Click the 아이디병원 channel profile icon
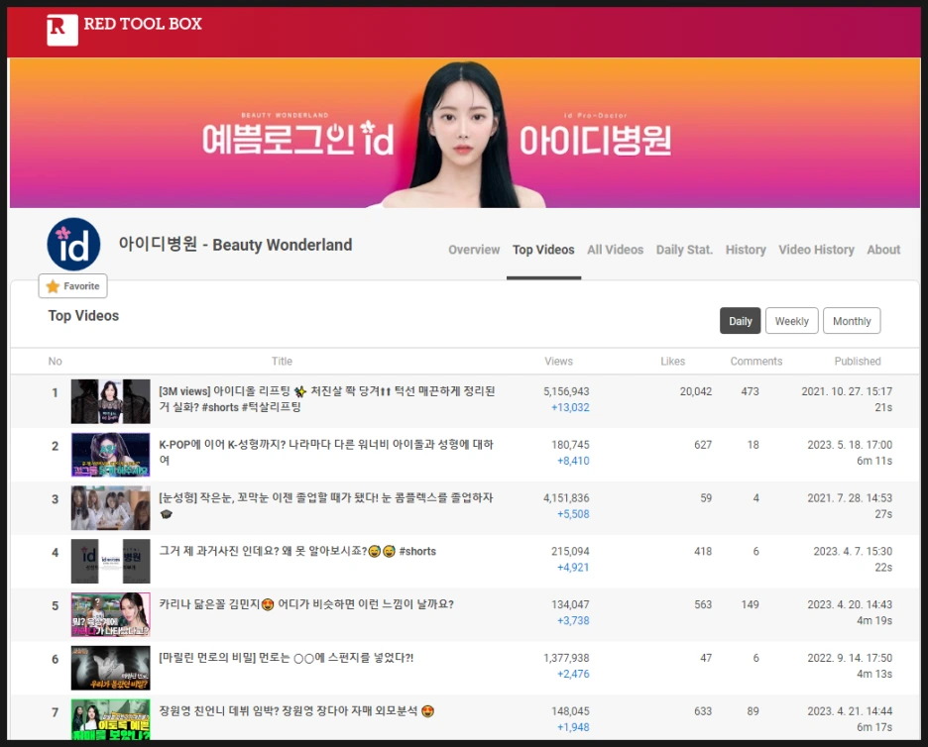 [x=73, y=244]
